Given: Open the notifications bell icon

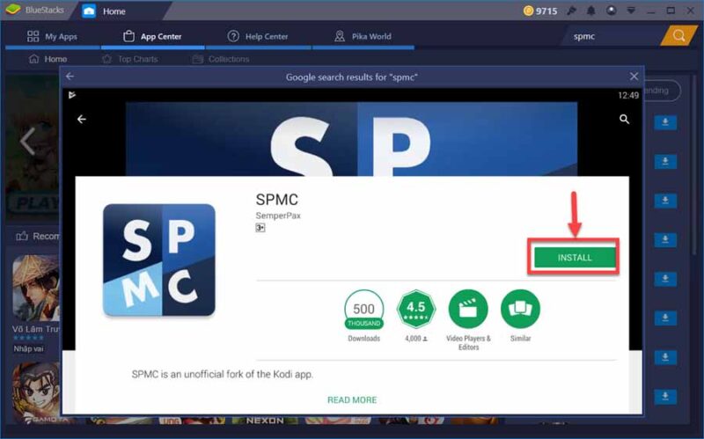Looking at the screenshot, I should [590, 11].
